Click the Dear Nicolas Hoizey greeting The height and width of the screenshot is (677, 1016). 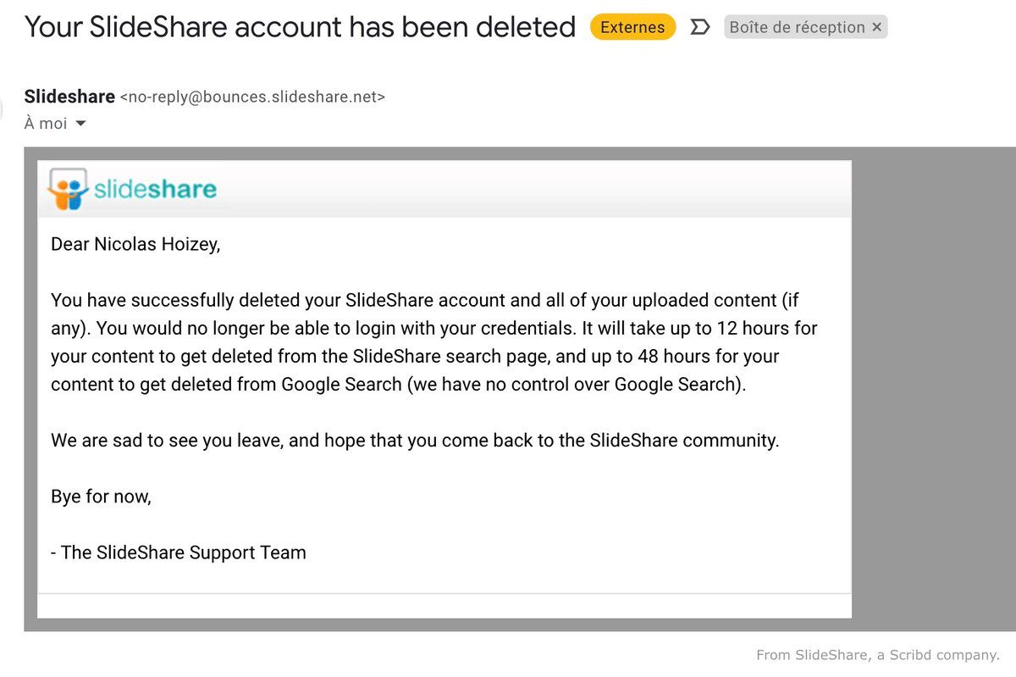(135, 245)
